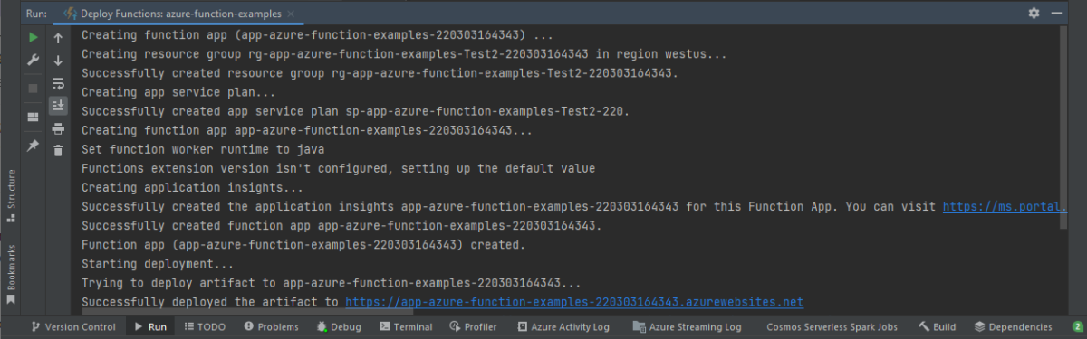Toggle Soft-Wrap for console output
1087x339 pixels.
(x=58, y=83)
